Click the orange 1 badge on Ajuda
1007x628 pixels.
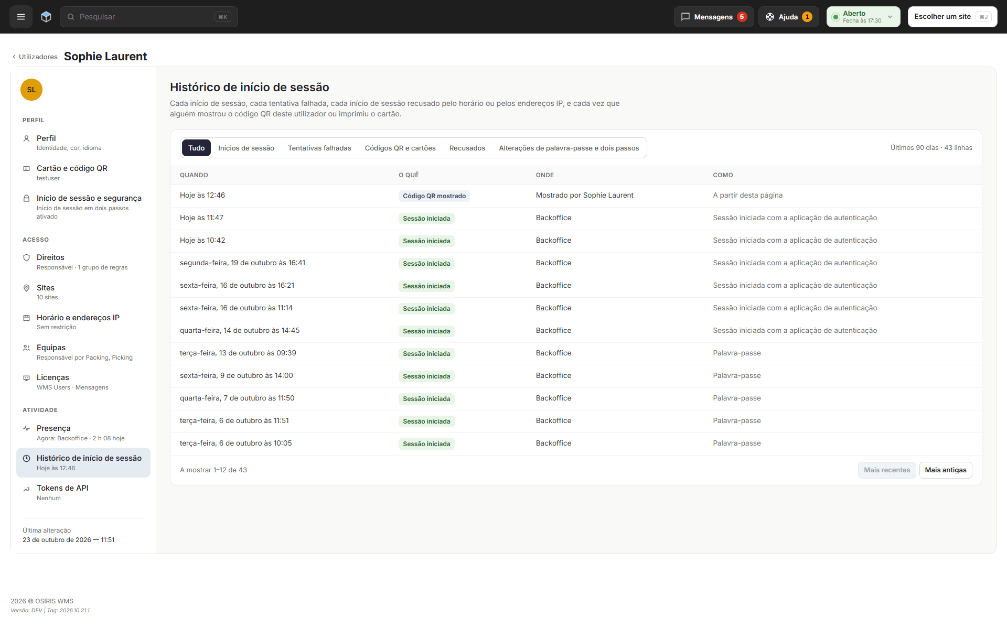[x=807, y=17]
